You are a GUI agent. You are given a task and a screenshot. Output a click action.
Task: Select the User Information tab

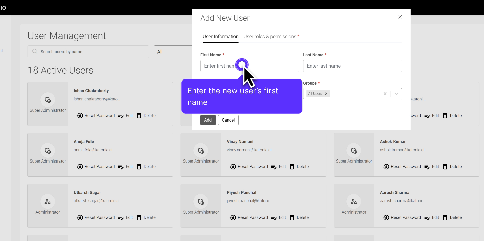click(221, 37)
